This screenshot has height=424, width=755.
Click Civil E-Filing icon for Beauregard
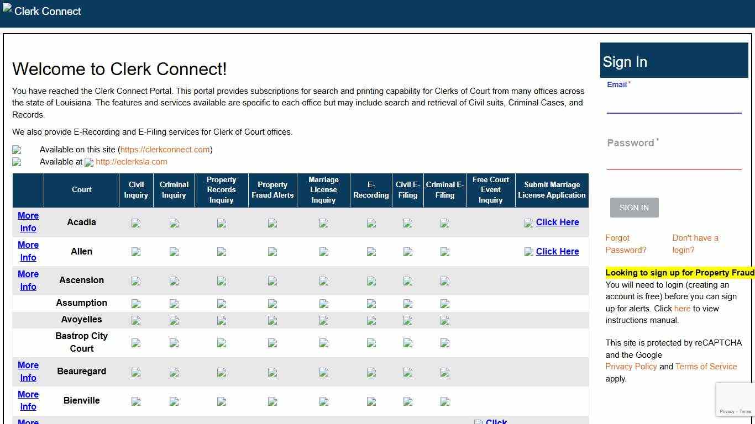(x=407, y=372)
